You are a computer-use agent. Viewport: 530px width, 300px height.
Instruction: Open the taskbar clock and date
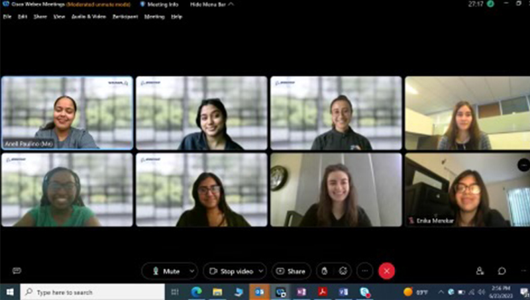[x=501, y=292]
